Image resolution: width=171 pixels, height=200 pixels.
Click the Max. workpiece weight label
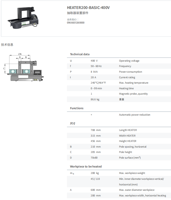[132, 173]
